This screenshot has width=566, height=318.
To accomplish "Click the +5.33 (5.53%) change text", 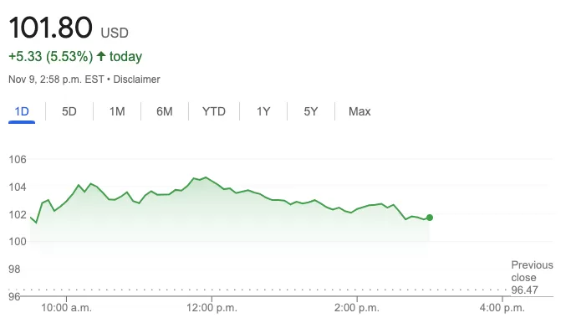I will pos(51,56).
